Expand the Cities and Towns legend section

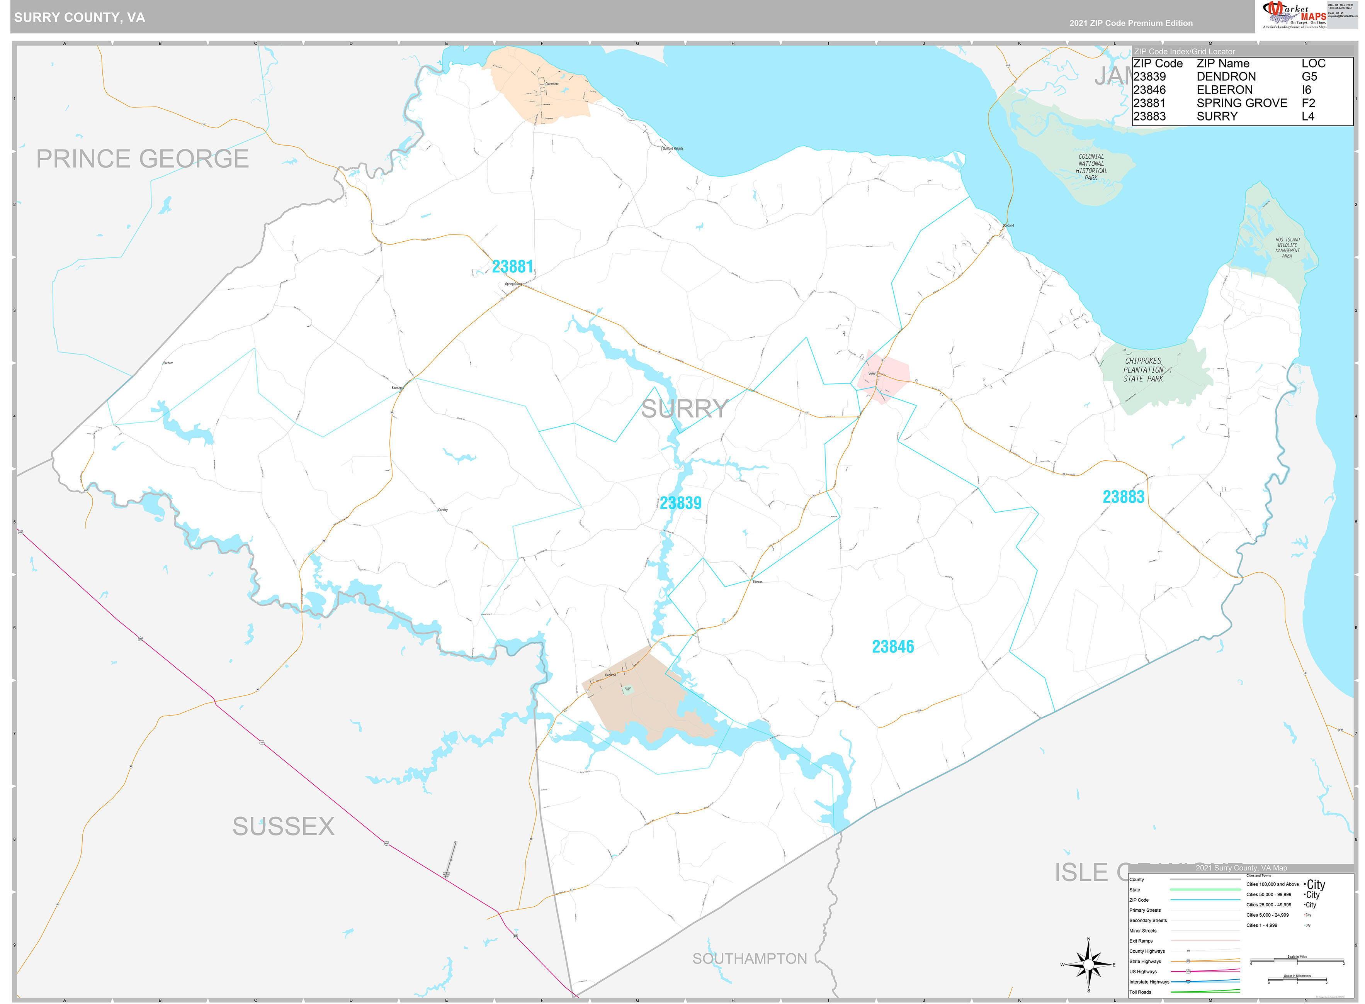coord(1259,876)
